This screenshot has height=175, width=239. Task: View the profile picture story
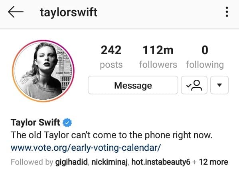43,71
